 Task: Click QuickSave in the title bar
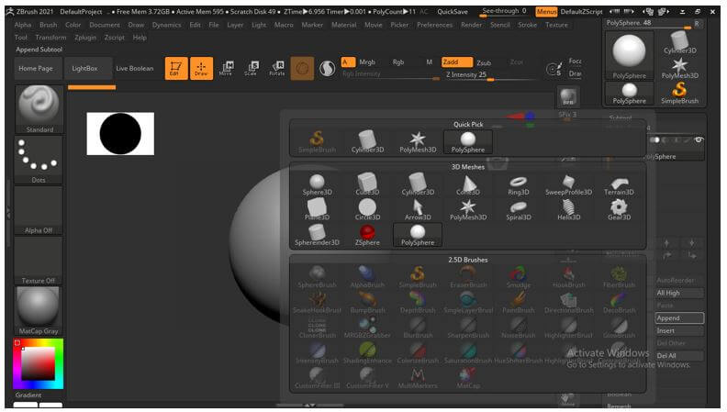(452, 12)
